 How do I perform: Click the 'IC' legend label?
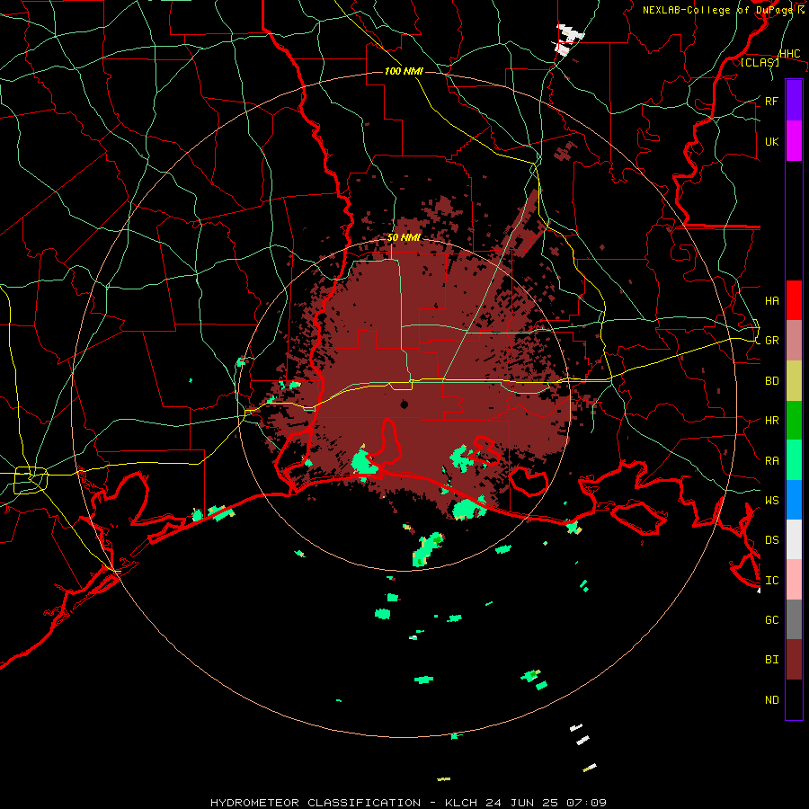coord(771,581)
